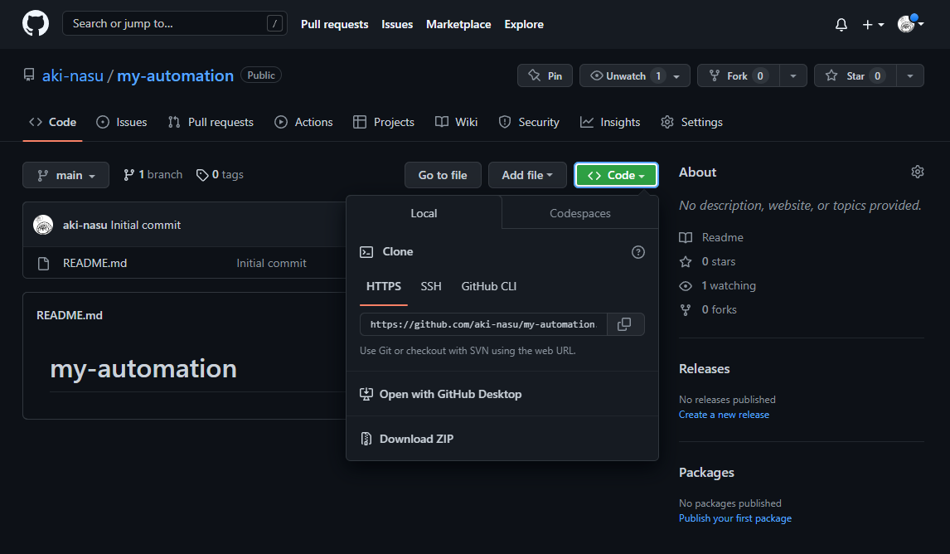This screenshot has height=554, width=950.
Task: Open my-automation repository link
Action: click(175, 75)
